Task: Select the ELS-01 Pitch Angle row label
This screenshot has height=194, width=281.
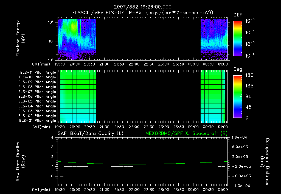Action: pyautogui.click(x=37, y=121)
